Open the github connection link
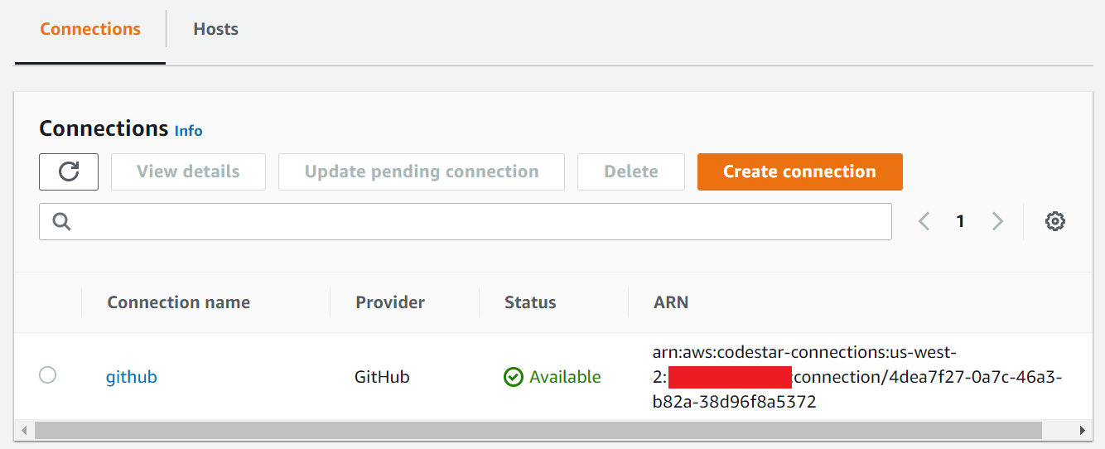The width and height of the screenshot is (1105, 449). pyautogui.click(x=131, y=377)
